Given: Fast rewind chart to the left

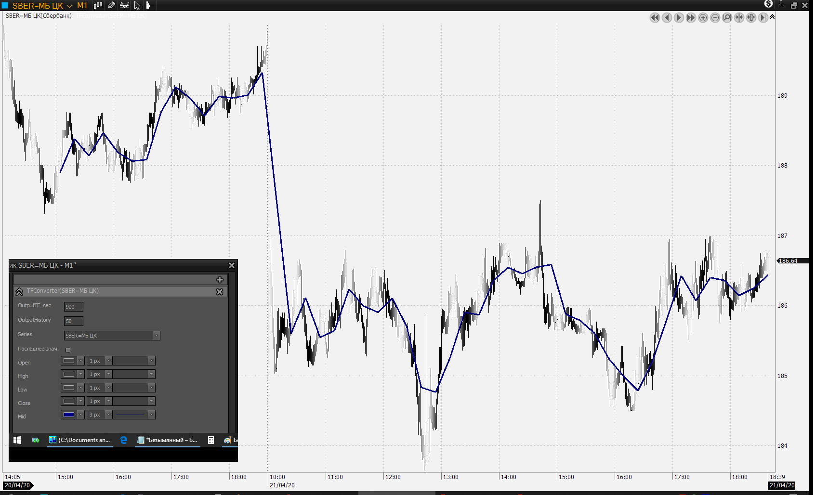Looking at the screenshot, I should coord(654,18).
